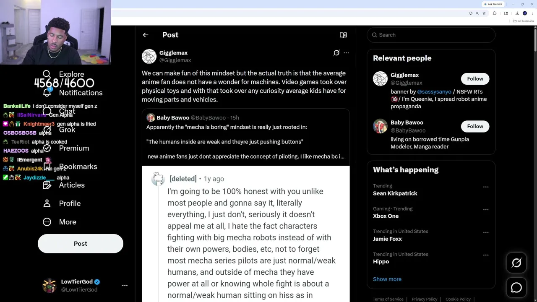Click Baby Bawoo avatar in quoted post
This screenshot has height=302, width=537.
tap(151, 118)
